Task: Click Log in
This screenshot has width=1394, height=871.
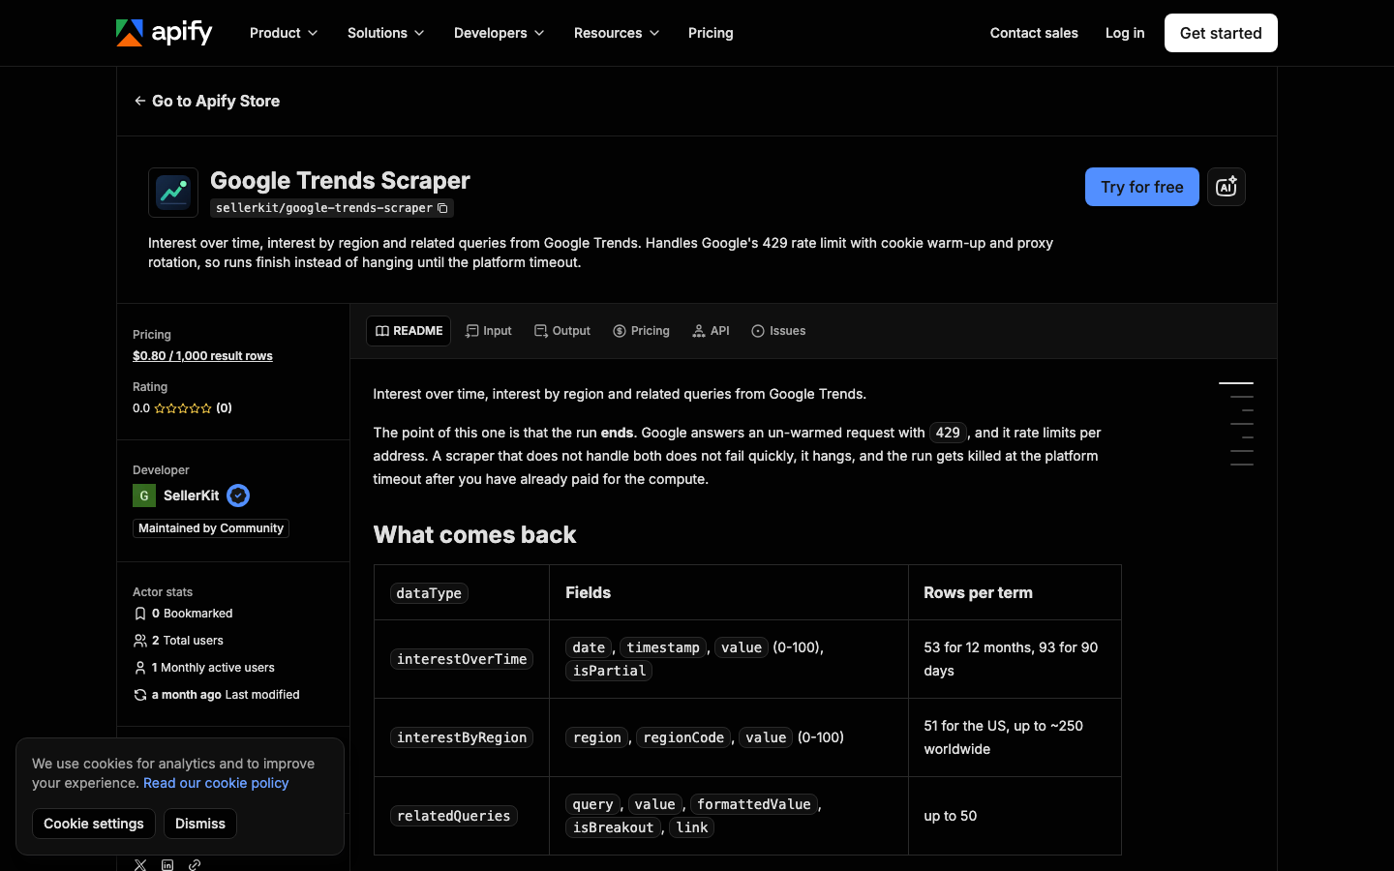Action: pyautogui.click(x=1125, y=33)
